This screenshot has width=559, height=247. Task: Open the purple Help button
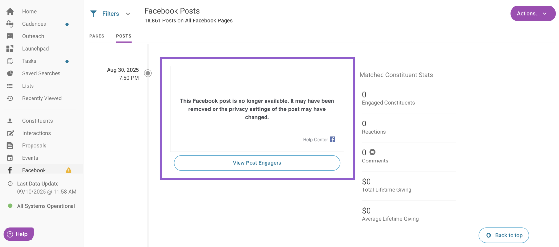pos(19,234)
